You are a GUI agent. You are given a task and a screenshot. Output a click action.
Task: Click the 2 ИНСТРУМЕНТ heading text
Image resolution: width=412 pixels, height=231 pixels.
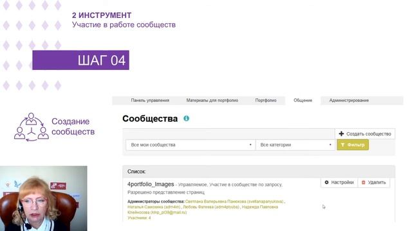102,15
